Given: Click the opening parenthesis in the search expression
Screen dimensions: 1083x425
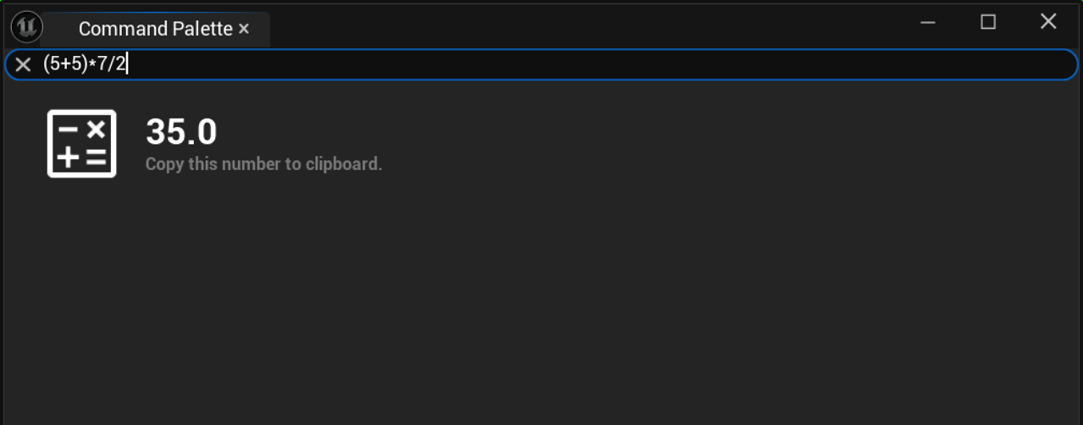Looking at the screenshot, I should click(x=47, y=64).
